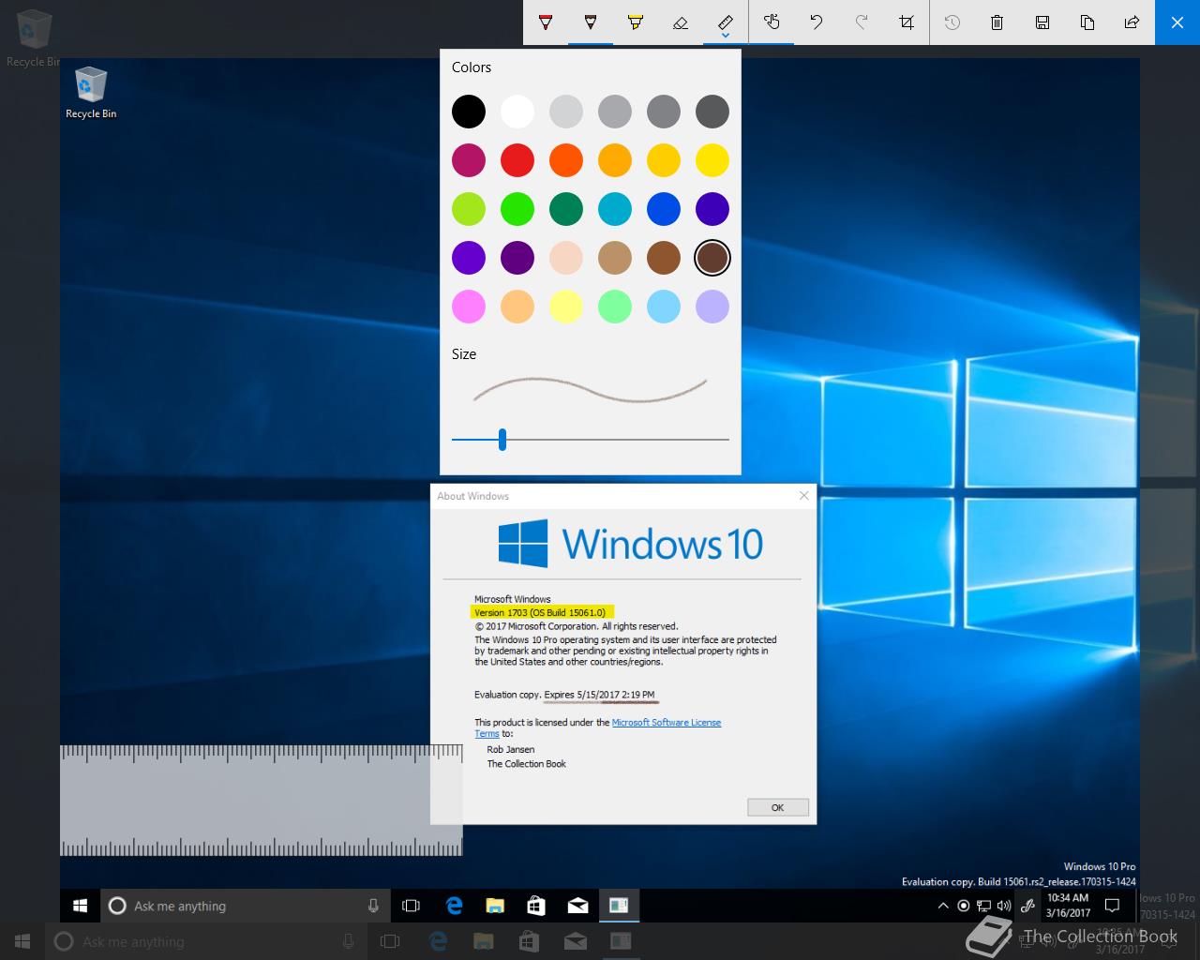Pick the bright orange swatch
Viewport: 1200px width, 960px height.
coord(566,160)
